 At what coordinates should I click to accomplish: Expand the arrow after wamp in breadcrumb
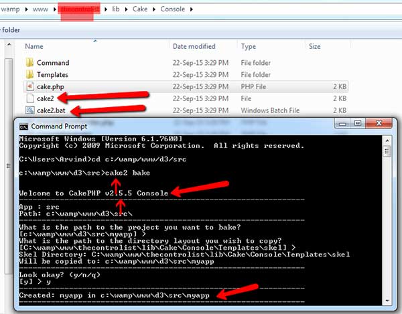tap(26, 9)
